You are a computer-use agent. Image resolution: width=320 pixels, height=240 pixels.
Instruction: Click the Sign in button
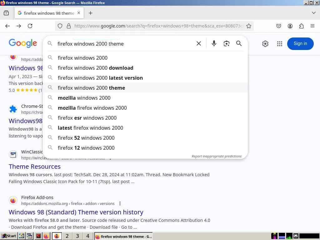click(300, 44)
